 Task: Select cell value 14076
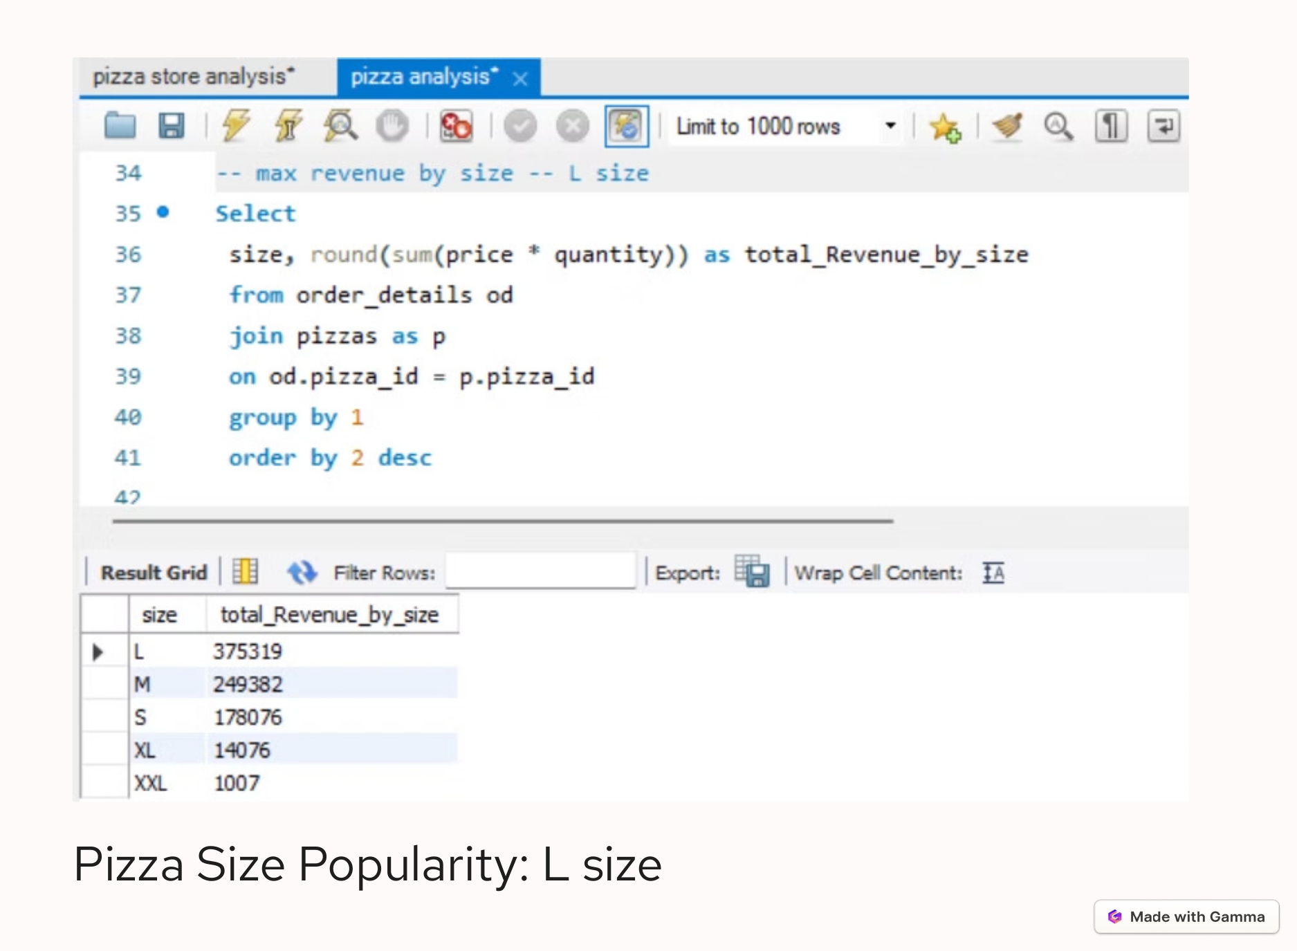(x=242, y=750)
